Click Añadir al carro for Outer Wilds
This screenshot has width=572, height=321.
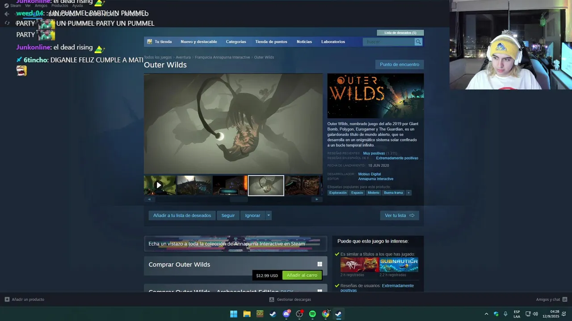pos(302,275)
